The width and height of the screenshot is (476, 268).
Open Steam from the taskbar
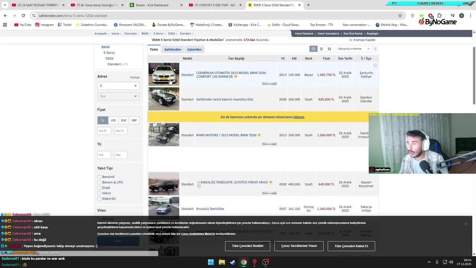pyautogui.click(x=232, y=262)
